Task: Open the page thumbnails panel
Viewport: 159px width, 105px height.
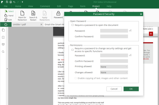Action: (x=3, y=30)
